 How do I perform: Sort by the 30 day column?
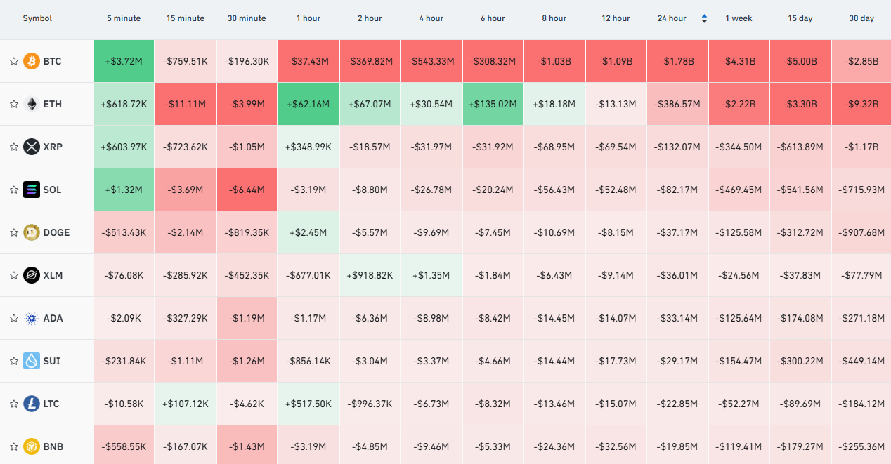(861, 18)
